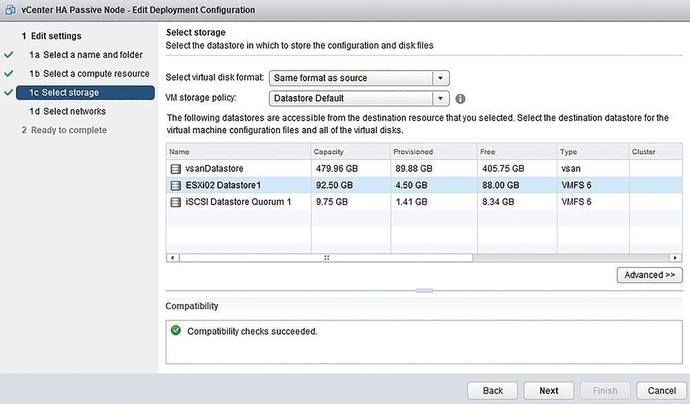Click the horizontal scrollbar thumb of datastore table

click(x=326, y=258)
